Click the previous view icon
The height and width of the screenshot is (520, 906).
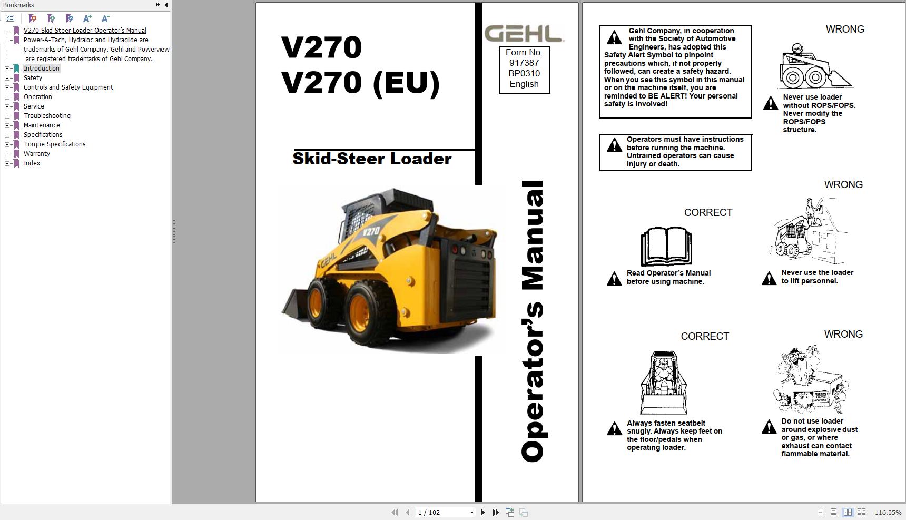510,512
